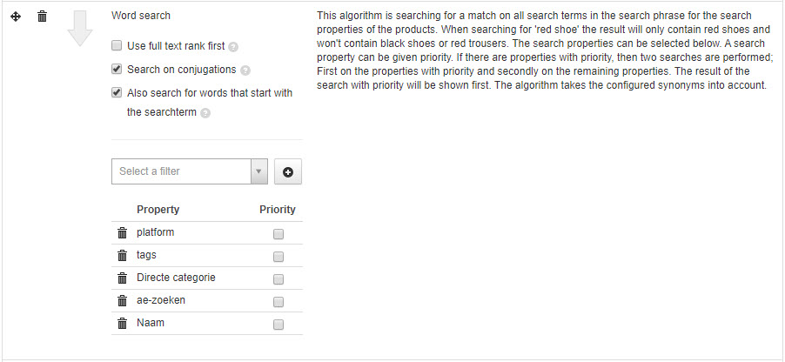Uncheck Search on conjugations
Image resolution: width=785 pixels, height=362 pixels.
(x=117, y=69)
